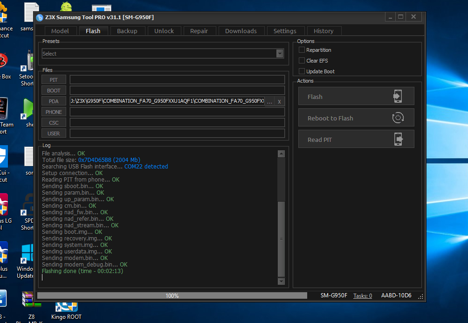The image size is (468, 323).
Task: Open the Backup tab
Action: [127, 31]
